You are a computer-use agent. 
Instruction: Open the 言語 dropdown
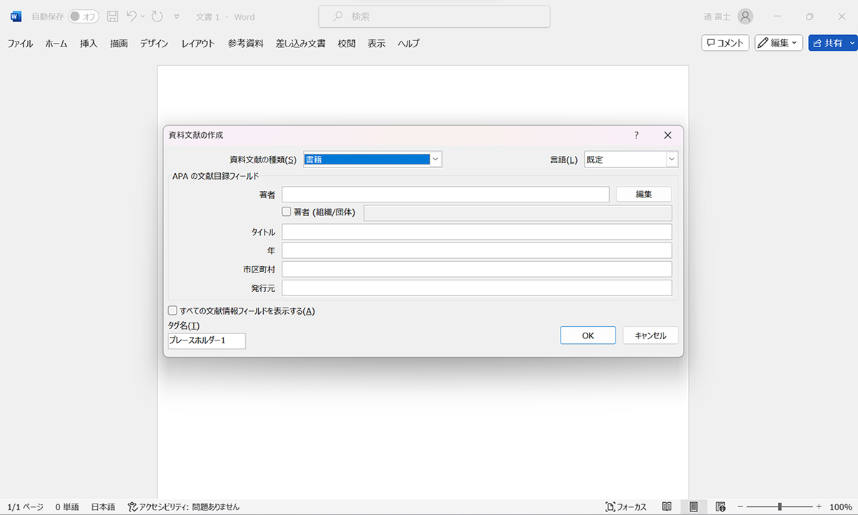[x=671, y=159]
